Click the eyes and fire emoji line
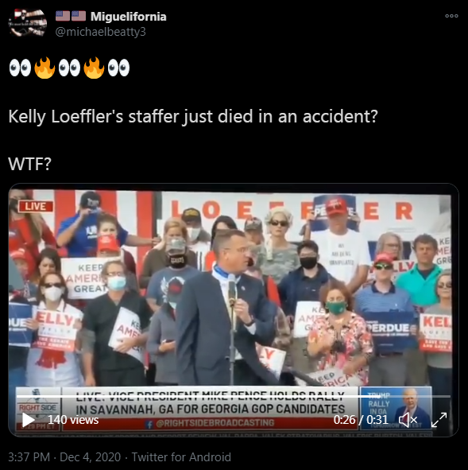This screenshot has width=468, height=470. (69, 68)
